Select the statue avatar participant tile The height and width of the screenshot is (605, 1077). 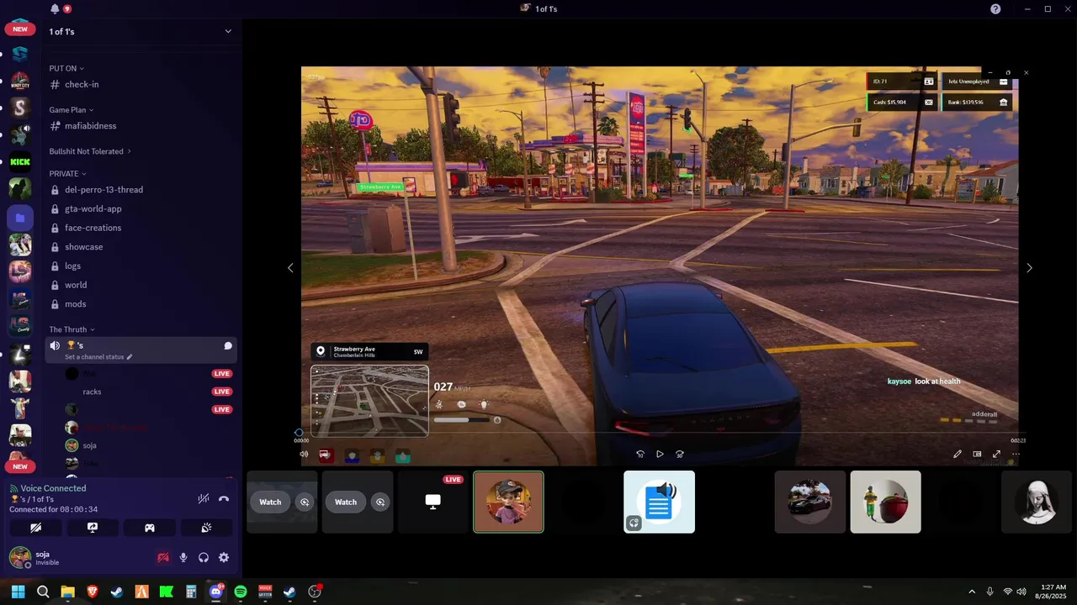tap(1037, 502)
